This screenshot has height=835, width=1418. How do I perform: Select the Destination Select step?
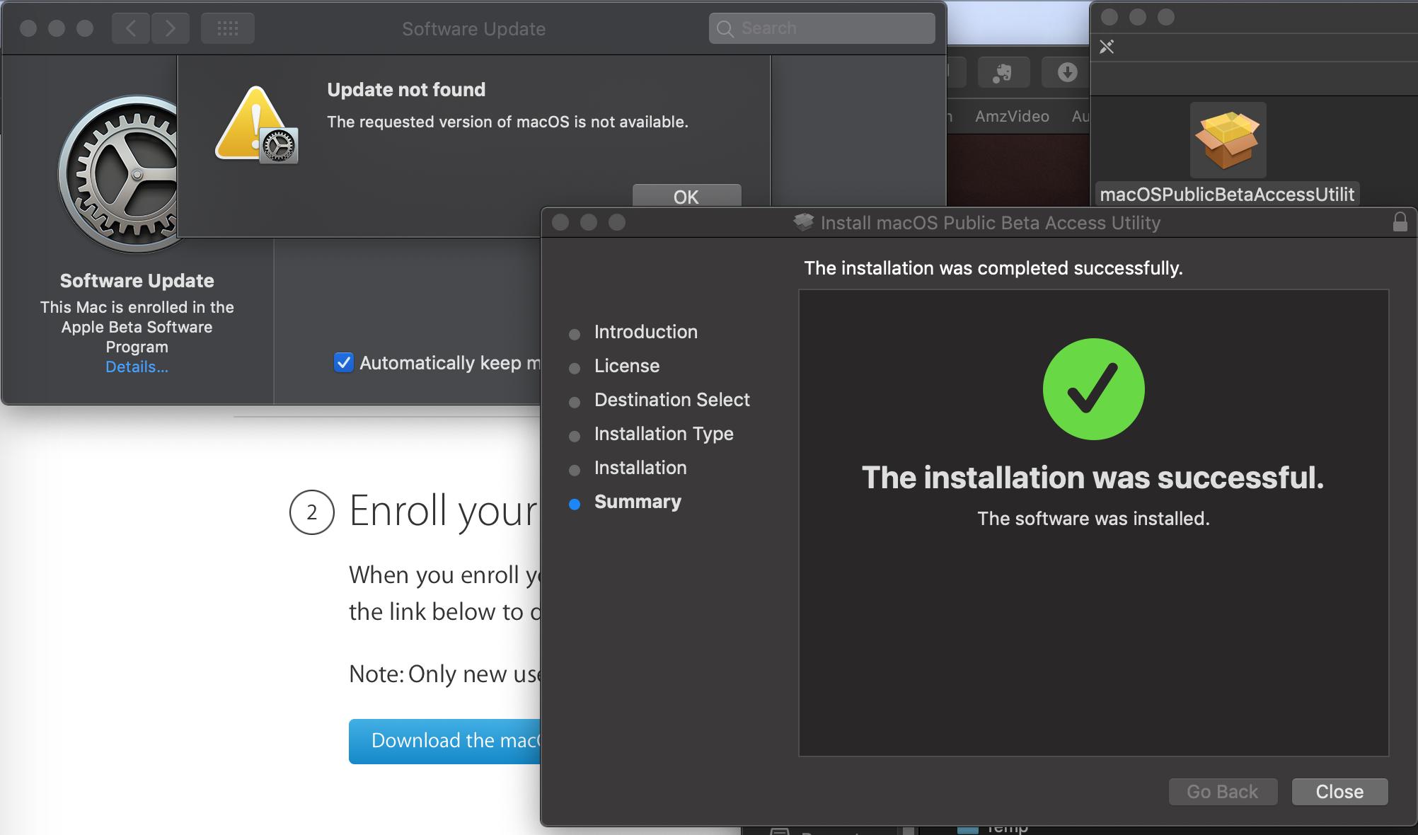tap(671, 399)
